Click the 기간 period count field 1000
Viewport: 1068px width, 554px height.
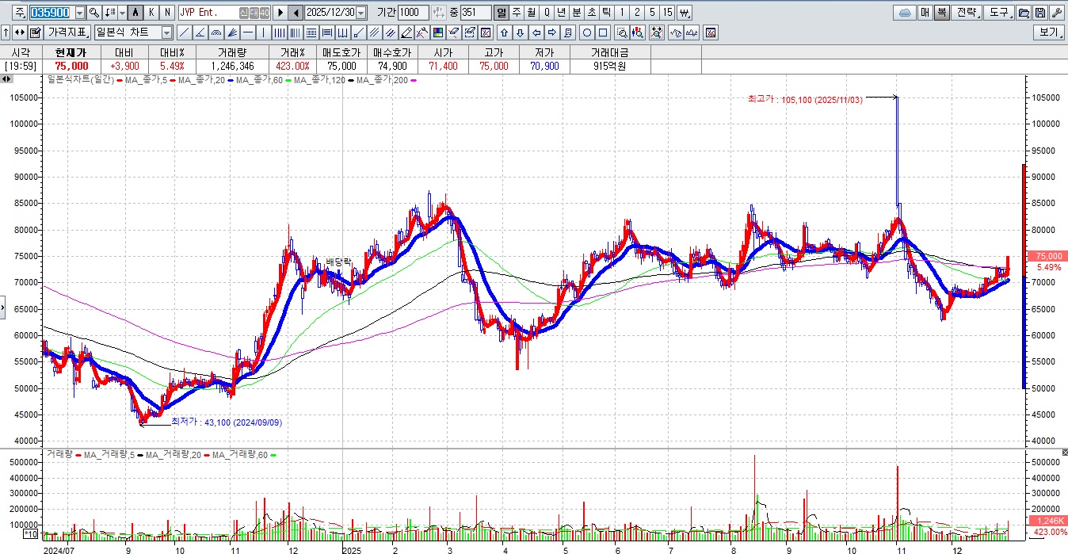click(413, 13)
